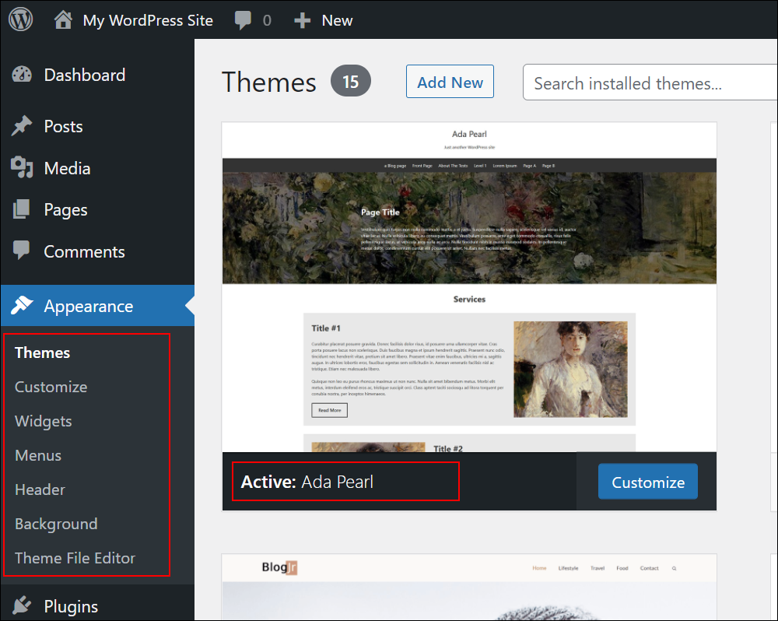Click the Plugins plug icon

pyautogui.click(x=22, y=605)
